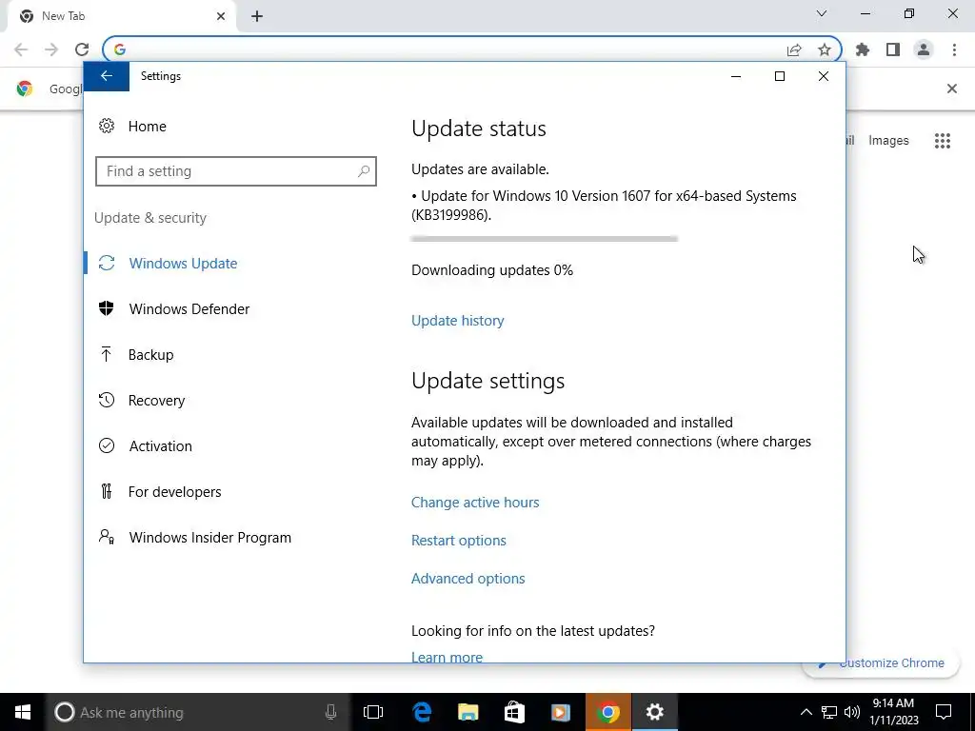Click the volume speaker tray icon
Screen dimensions: 975x731
point(852,712)
